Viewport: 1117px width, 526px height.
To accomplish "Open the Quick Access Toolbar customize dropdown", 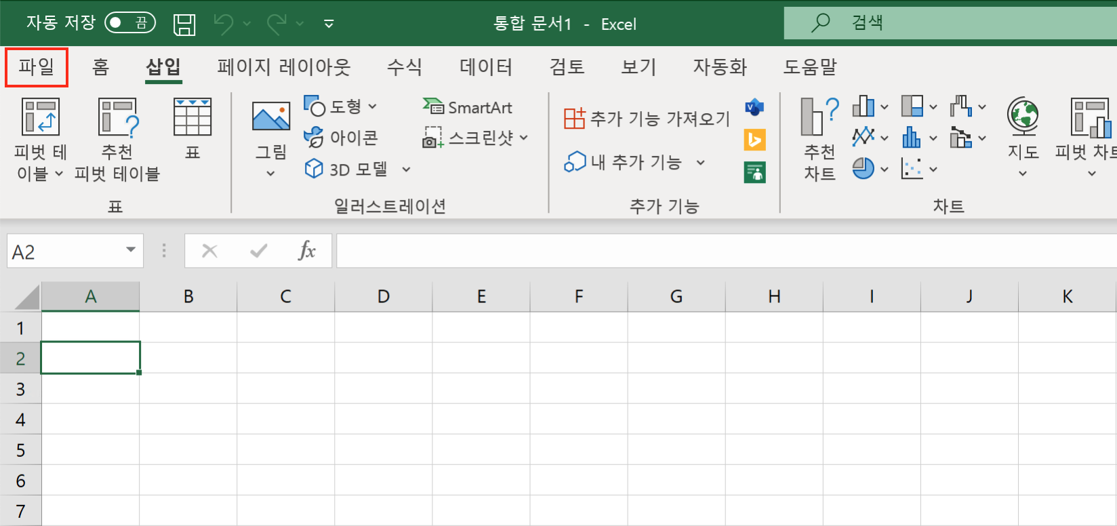I will click(329, 24).
